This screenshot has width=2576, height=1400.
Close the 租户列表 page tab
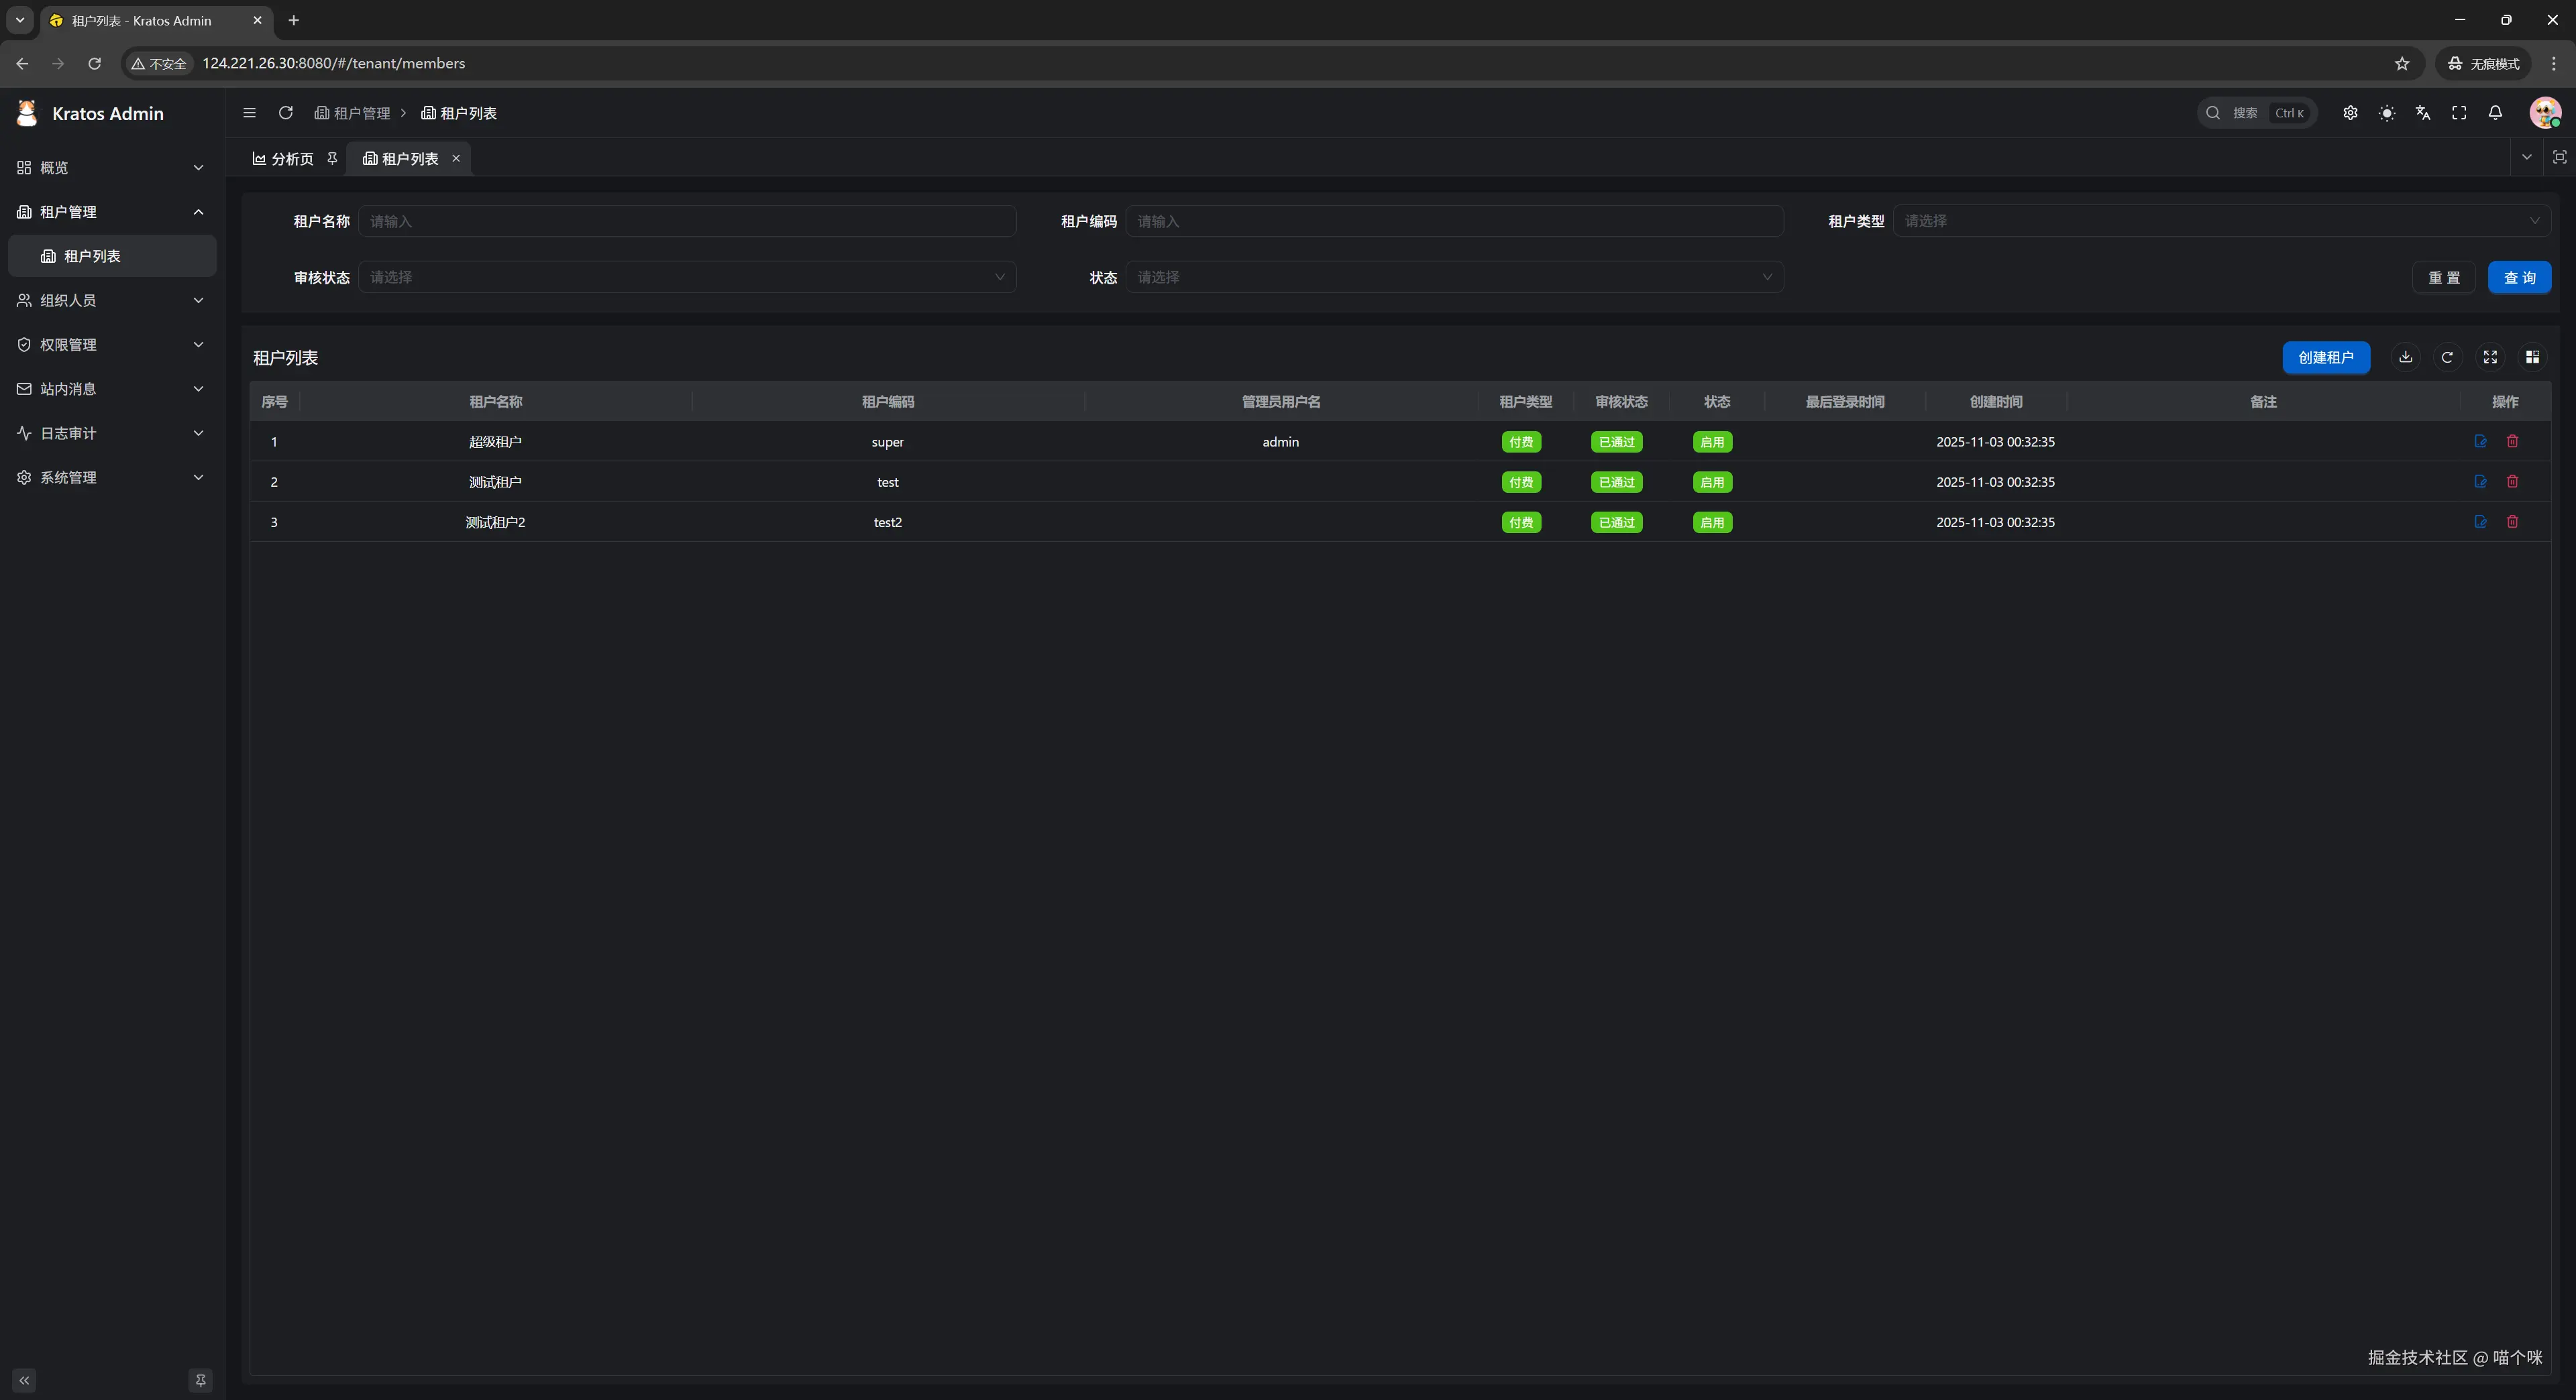click(x=456, y=159)
